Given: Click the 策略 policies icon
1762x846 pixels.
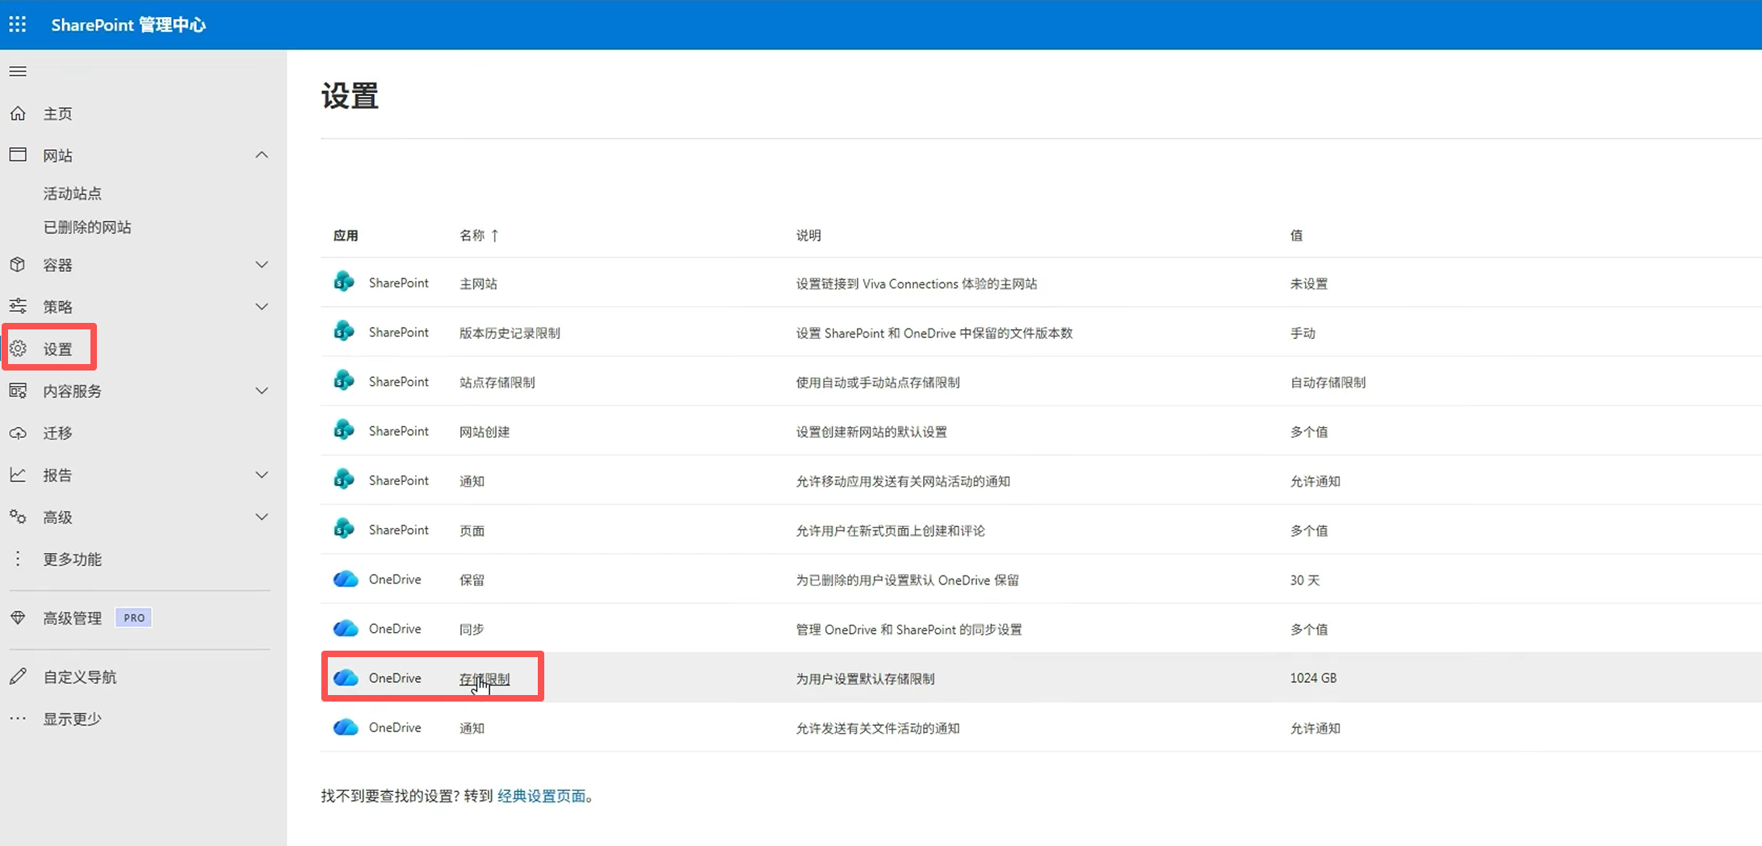Looking at the screenshot, I should tap(18, 305).
